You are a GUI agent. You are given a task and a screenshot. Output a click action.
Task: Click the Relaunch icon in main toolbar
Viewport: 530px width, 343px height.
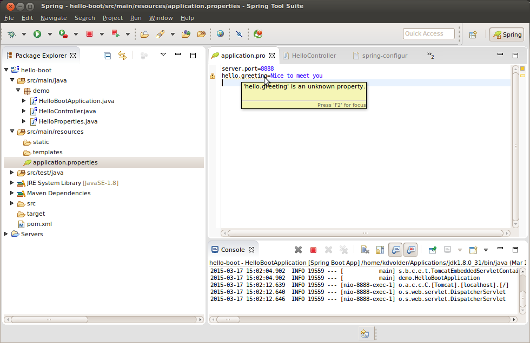coord(116,33)
